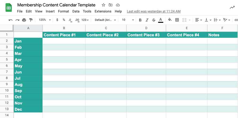Toggle bold formatting

(x=140, y=20)
